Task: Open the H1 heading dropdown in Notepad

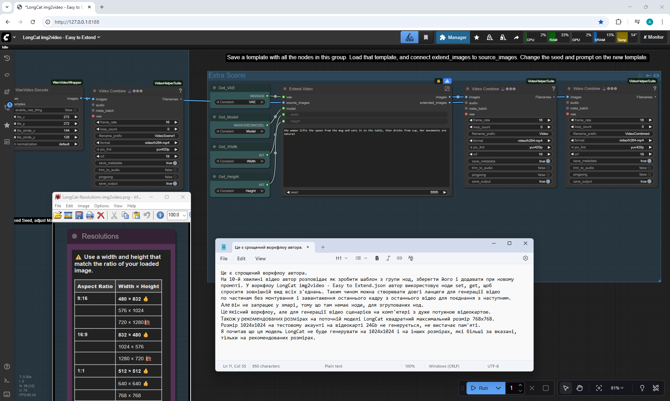Action: (x=342, y=258)
